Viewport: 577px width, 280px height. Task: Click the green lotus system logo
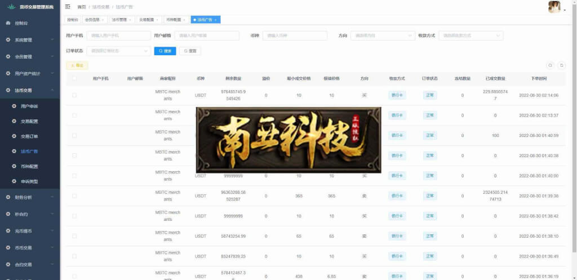pos(11,7)
